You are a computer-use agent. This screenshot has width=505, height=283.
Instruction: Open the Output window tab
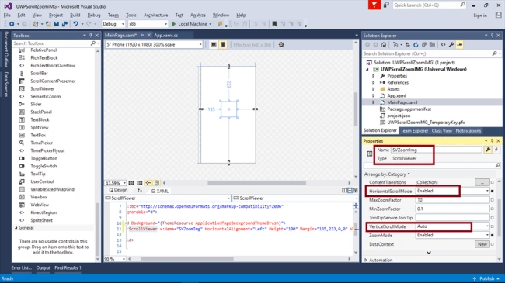click(x=44, y=267)
